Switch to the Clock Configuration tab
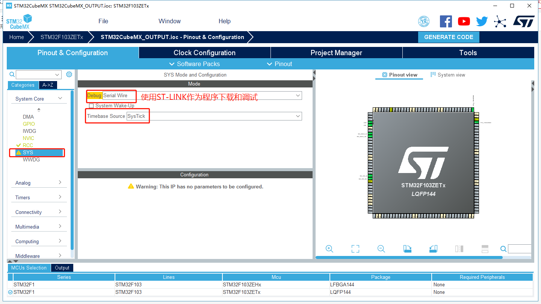The image size is (541, 304). click(x=204, y=53)
